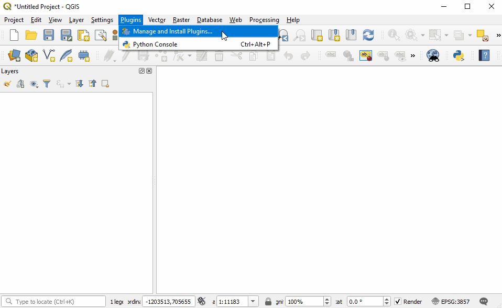Float the Layers panel with the undock button

point(141,71)
